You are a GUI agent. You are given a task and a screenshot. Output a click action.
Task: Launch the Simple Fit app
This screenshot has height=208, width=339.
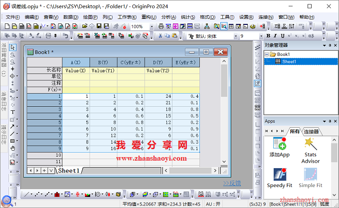[311, 178]
